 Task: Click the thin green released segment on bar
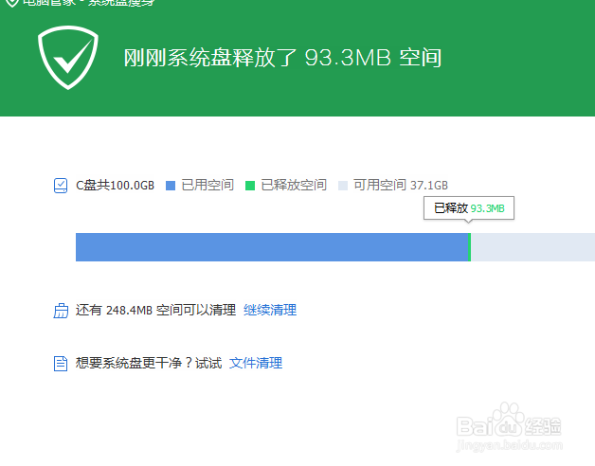pos(470,247)
